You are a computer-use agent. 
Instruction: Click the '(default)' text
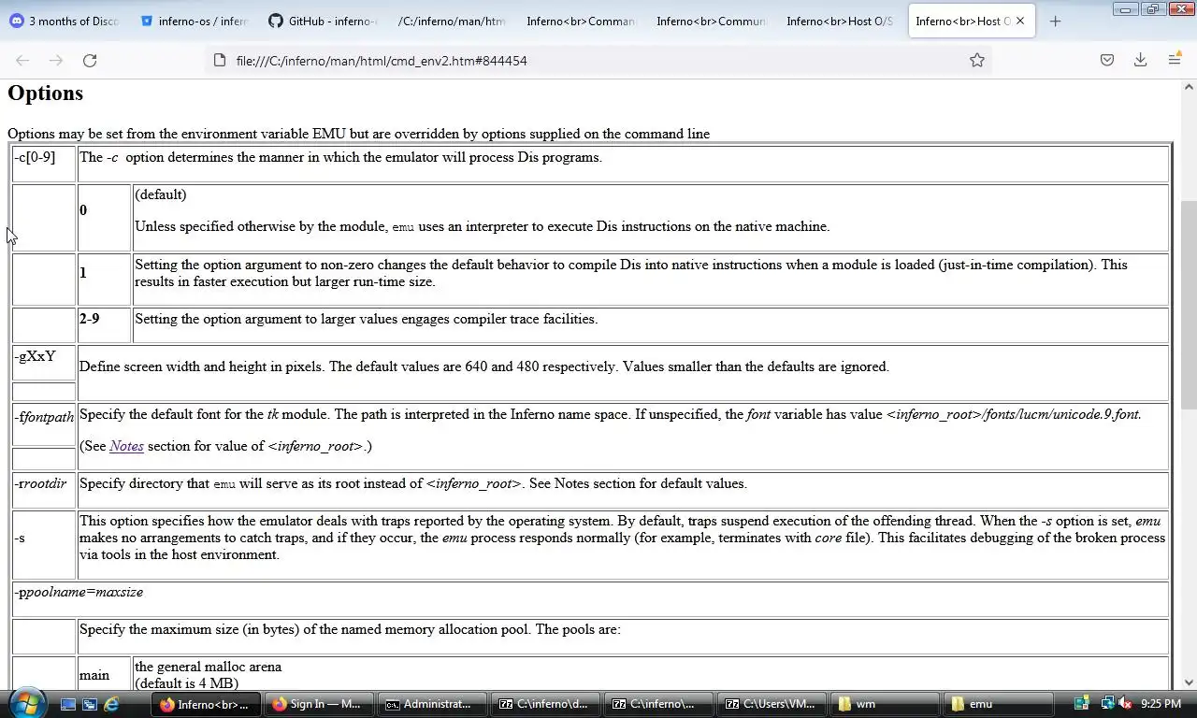pyautogui.click(x=161, y=194)
